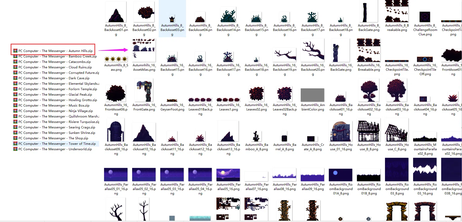Open AutumnHills_8_BackAsset17.png thumbnail
462x222 pixels.
click(x=312, y=17)
